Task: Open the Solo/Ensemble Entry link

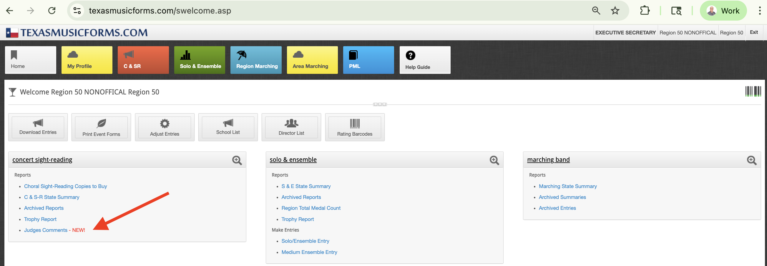Action: [x=306, y=241]
